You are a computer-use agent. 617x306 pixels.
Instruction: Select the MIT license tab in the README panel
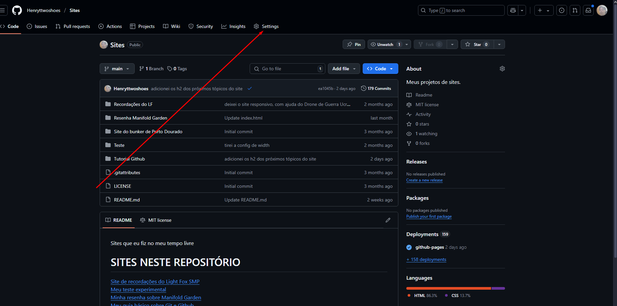click(x=156, y=220)
